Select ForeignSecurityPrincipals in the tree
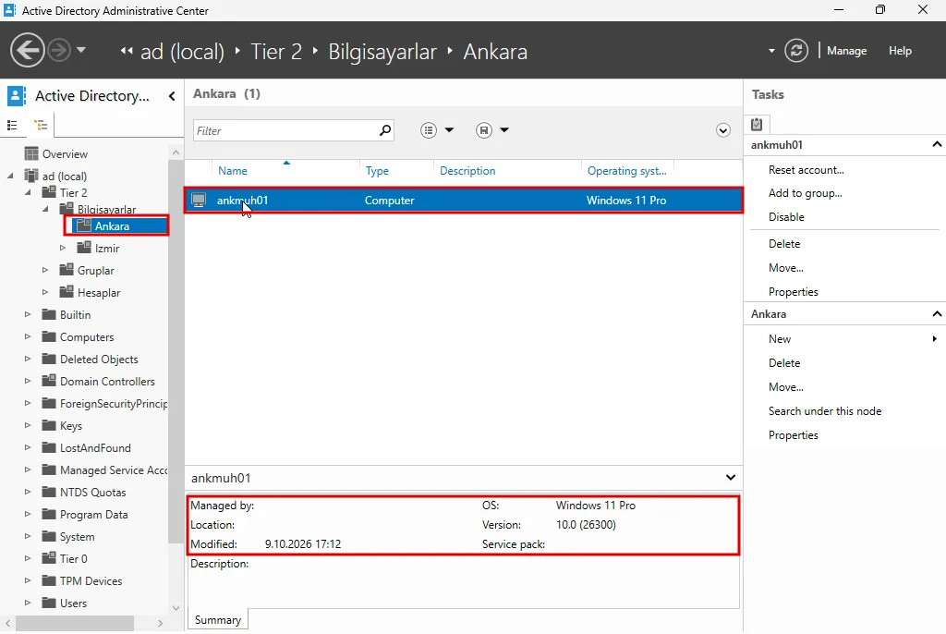The image size is (946, 634). point(114,403)
